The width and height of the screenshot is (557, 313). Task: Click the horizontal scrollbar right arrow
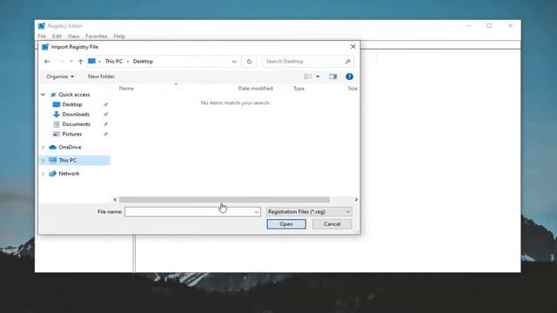[356, 199]
